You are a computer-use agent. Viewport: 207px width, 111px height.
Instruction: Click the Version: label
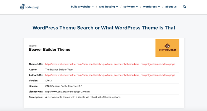tap(33, 81)
